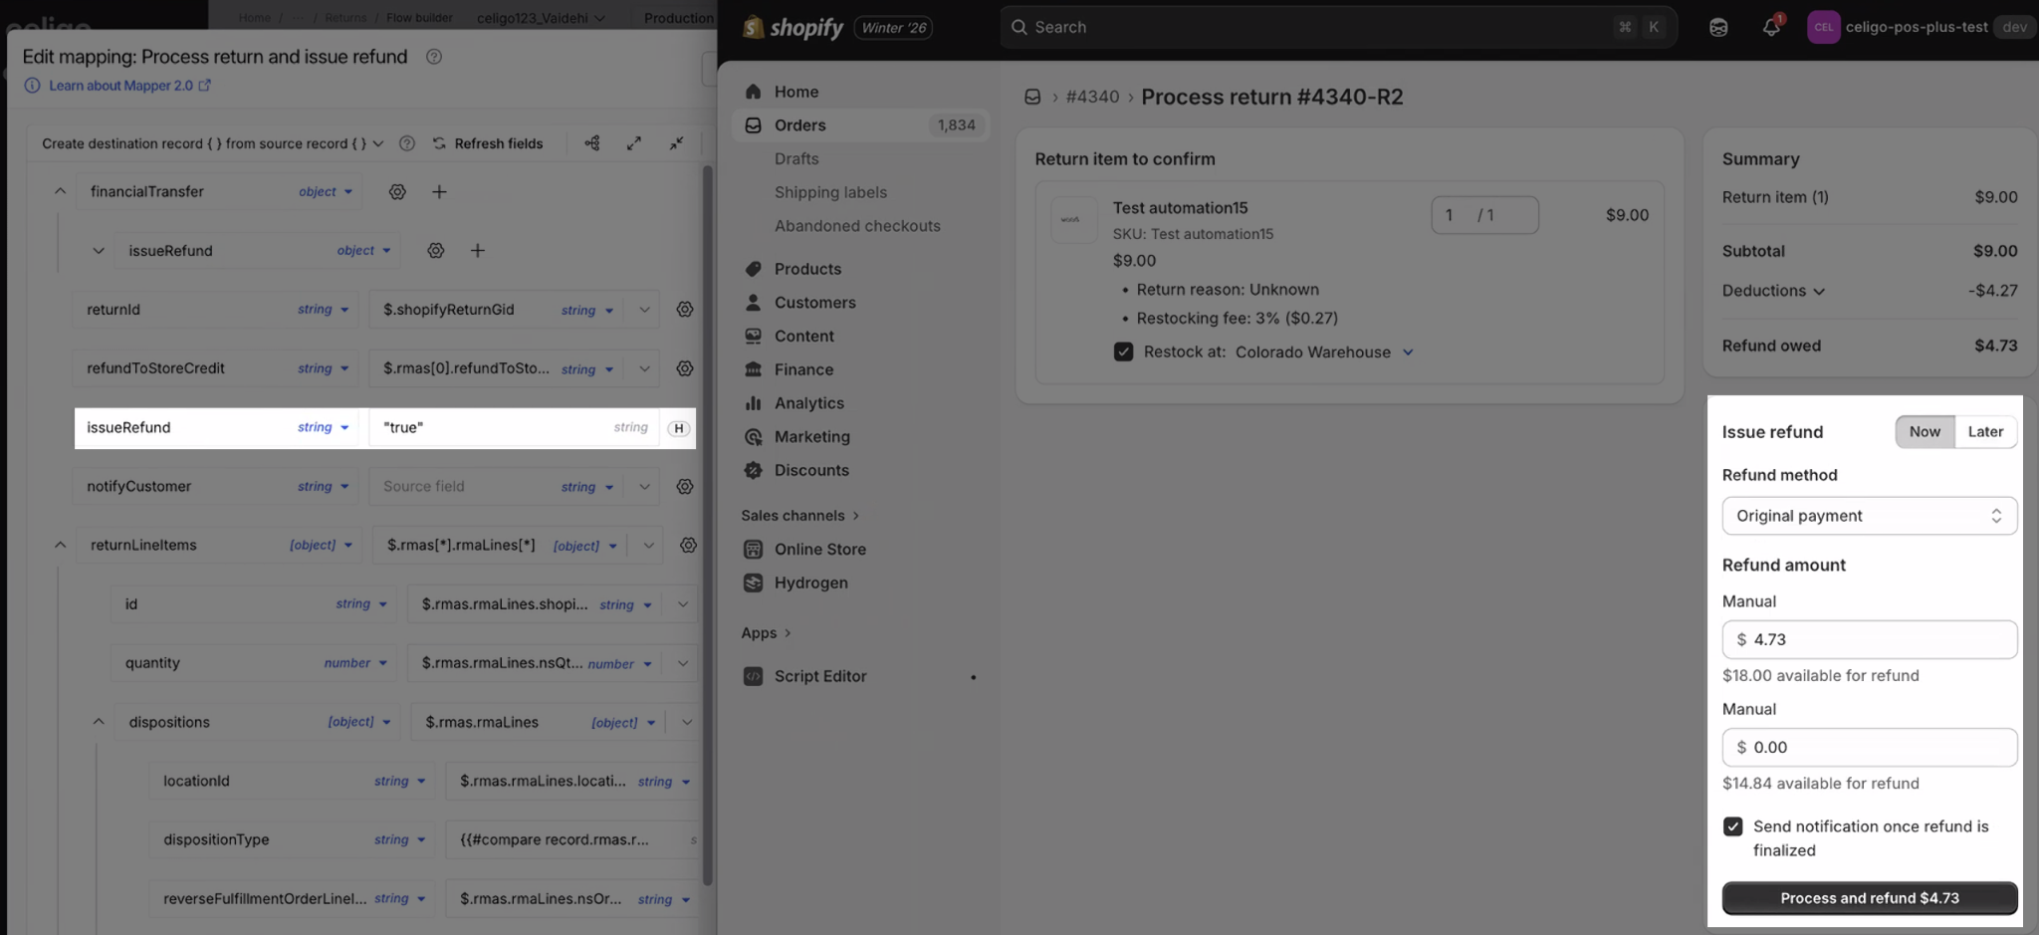Select Now for Issue refund
The width and height of the screenshot is (2039, 935).
click(x=1925, y=432)
